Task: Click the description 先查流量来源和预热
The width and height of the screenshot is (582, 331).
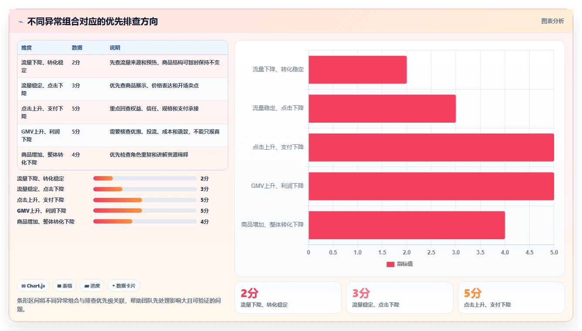Action: click(165, 62)
